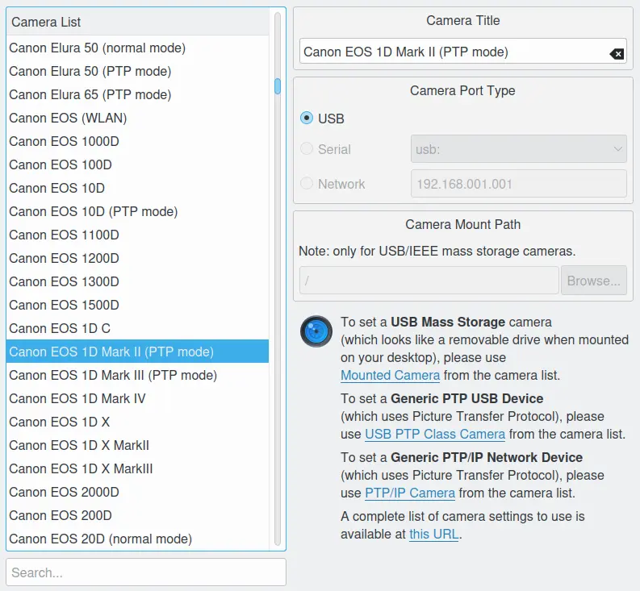Click the network IP address field
This screenshot has height=591, width=640.
(519, 184)
